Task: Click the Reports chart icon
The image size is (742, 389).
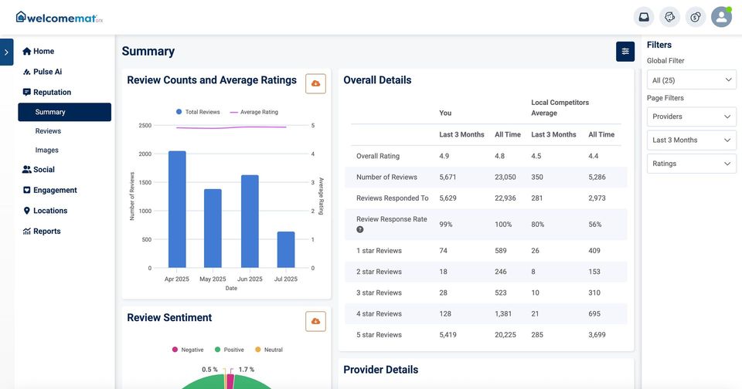Action: coord(26,231)
